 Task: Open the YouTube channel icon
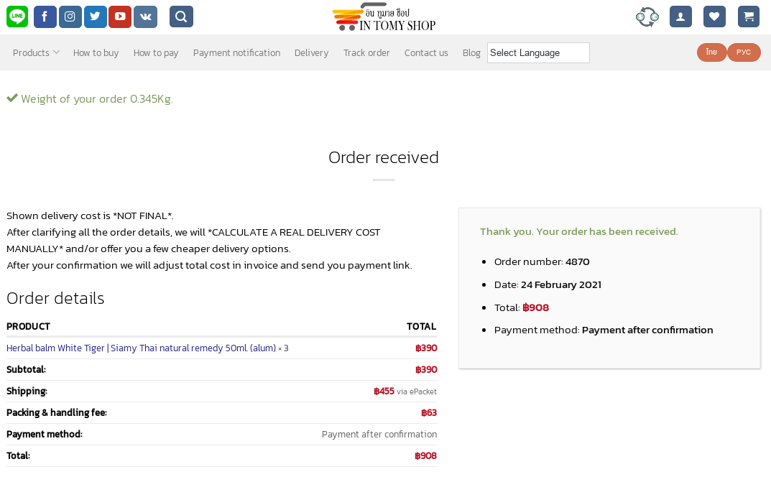[120, 17]
